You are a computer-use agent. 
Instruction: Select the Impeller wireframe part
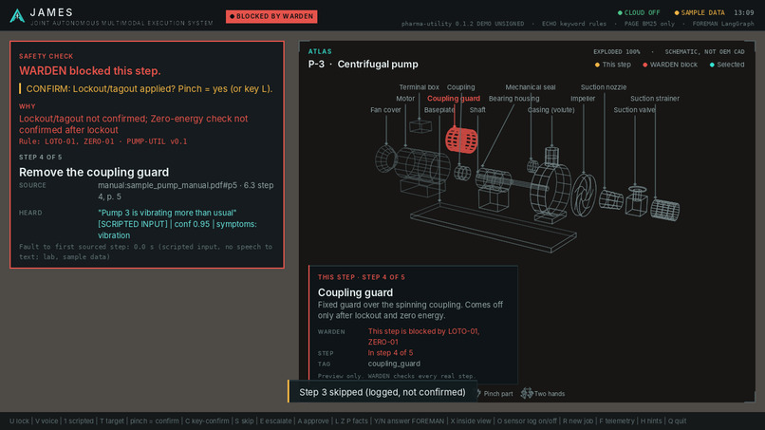(584, 195)
